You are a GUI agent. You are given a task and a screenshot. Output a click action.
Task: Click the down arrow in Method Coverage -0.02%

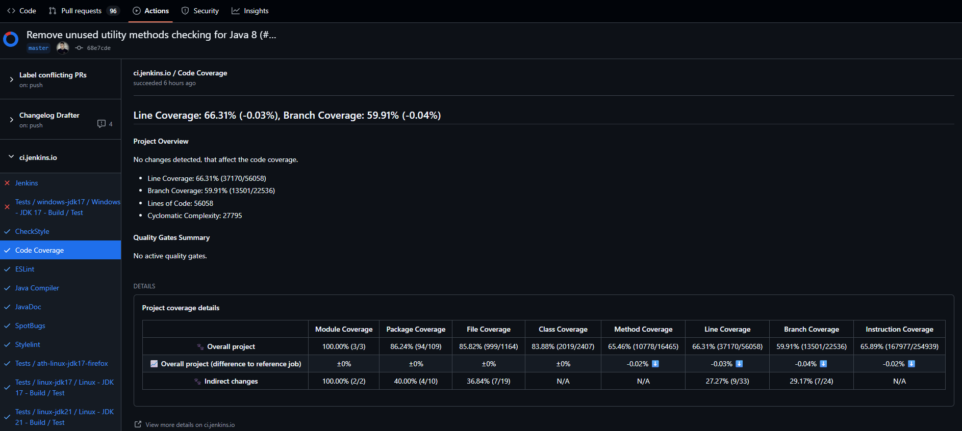[655, 364]
